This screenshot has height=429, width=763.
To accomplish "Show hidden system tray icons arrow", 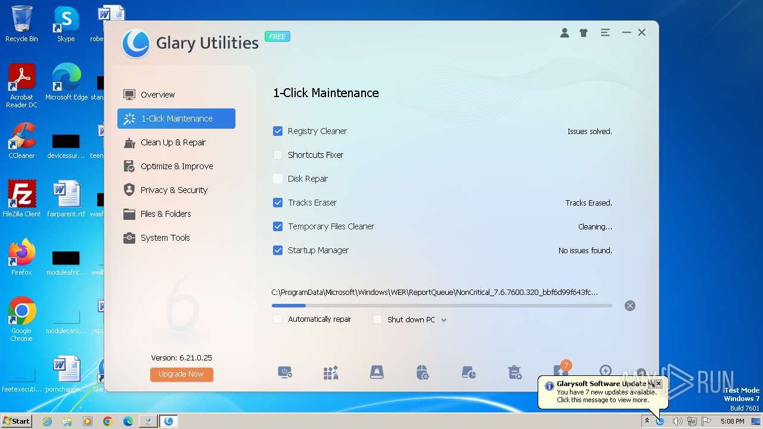I will pos(647,421).
